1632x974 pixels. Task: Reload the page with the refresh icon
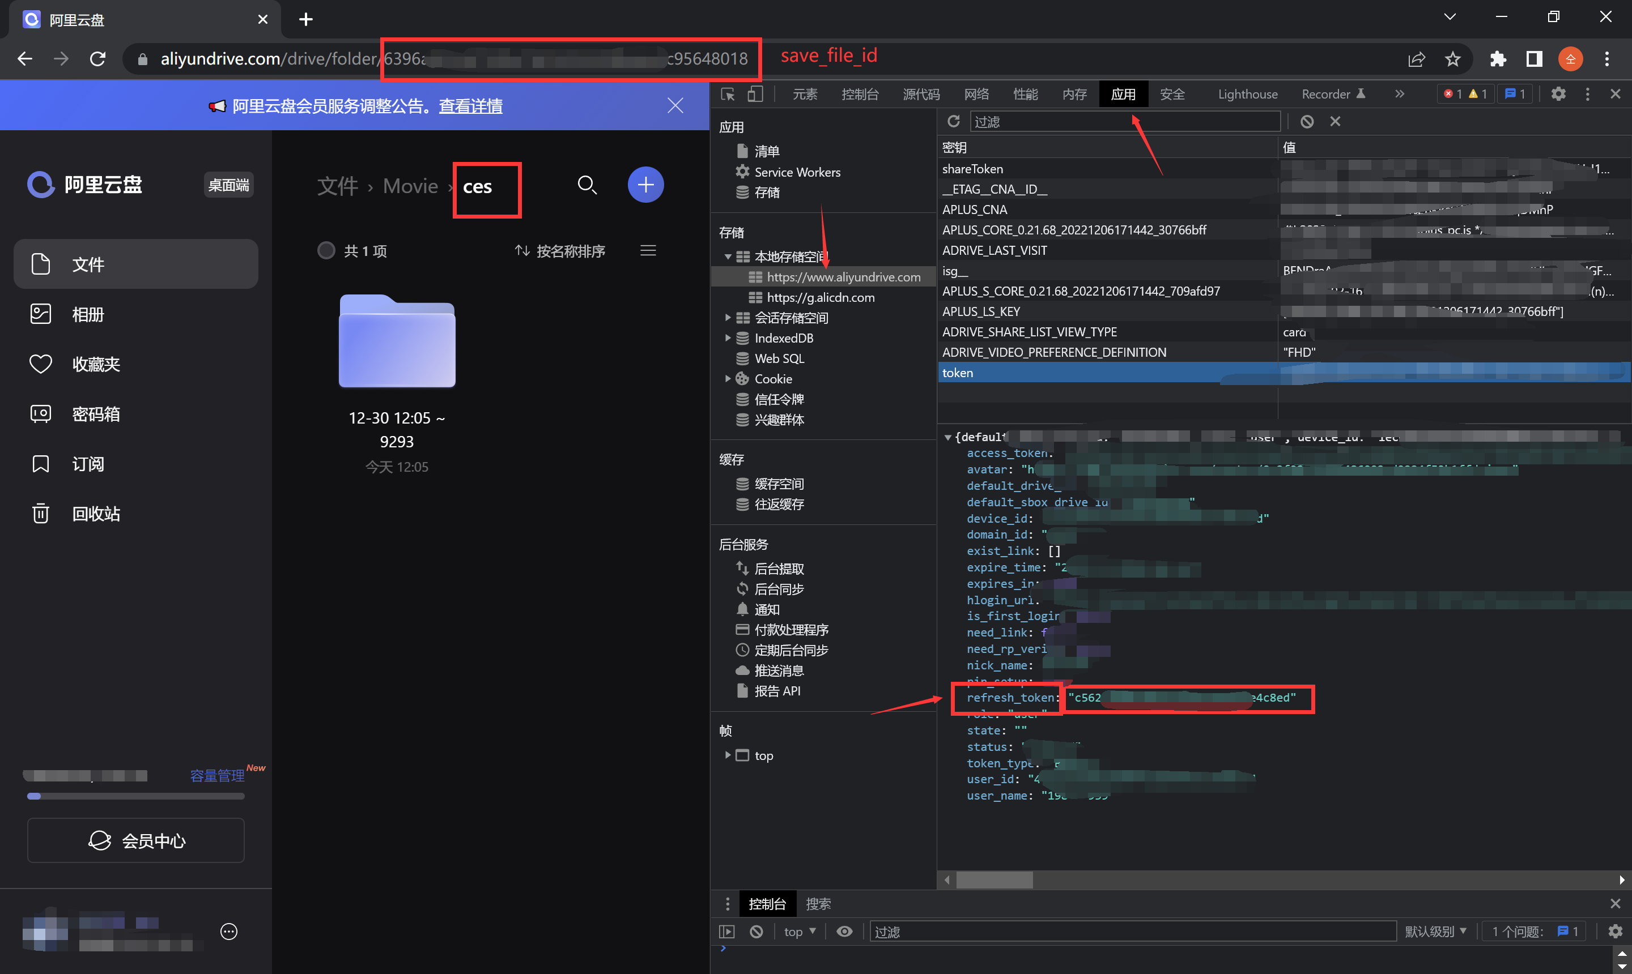(x=98, y=59)
